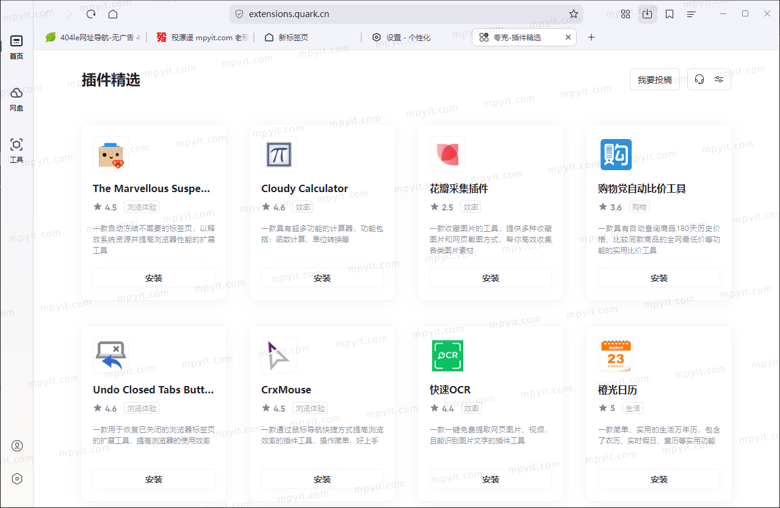Open the app grid panel icon
780x508 pixels.
click(625, 13)
